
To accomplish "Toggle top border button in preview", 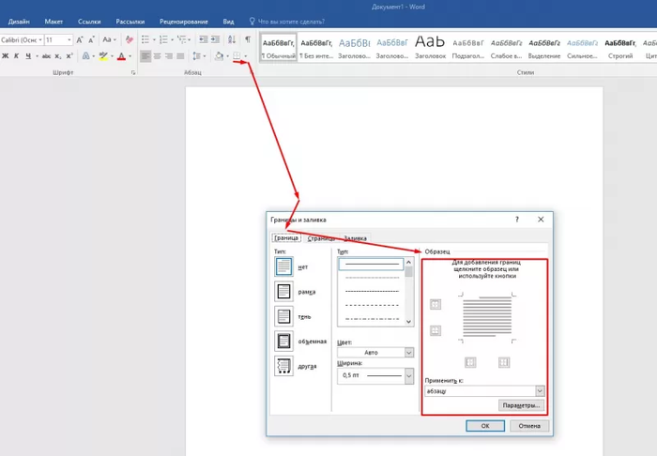I will (435, 304).
